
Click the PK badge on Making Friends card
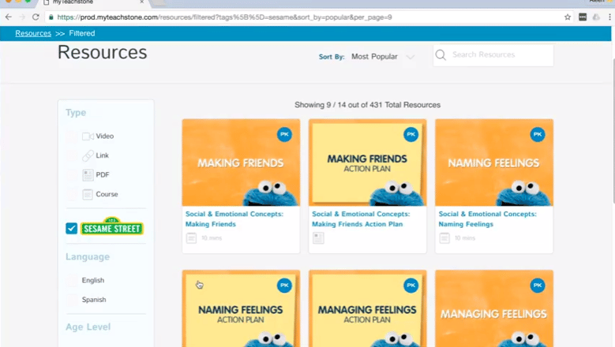[284, 135]
